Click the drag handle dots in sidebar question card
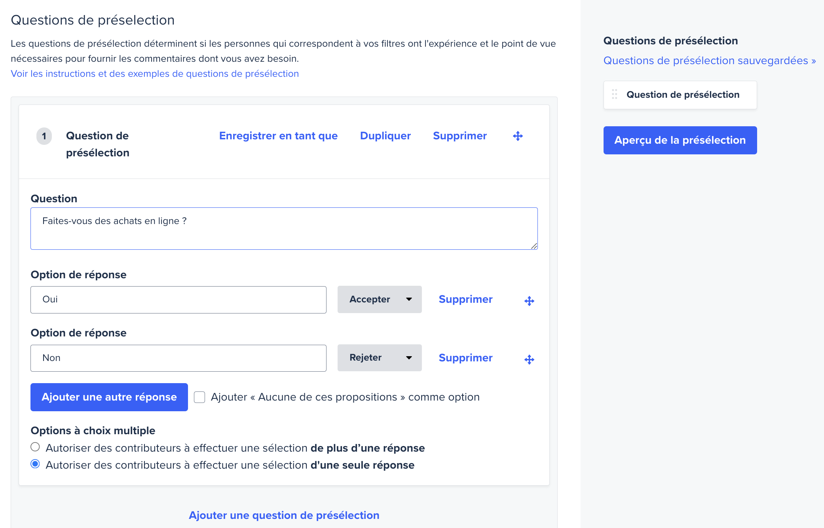This screenshot has width=824, height=528. point(614,94)
